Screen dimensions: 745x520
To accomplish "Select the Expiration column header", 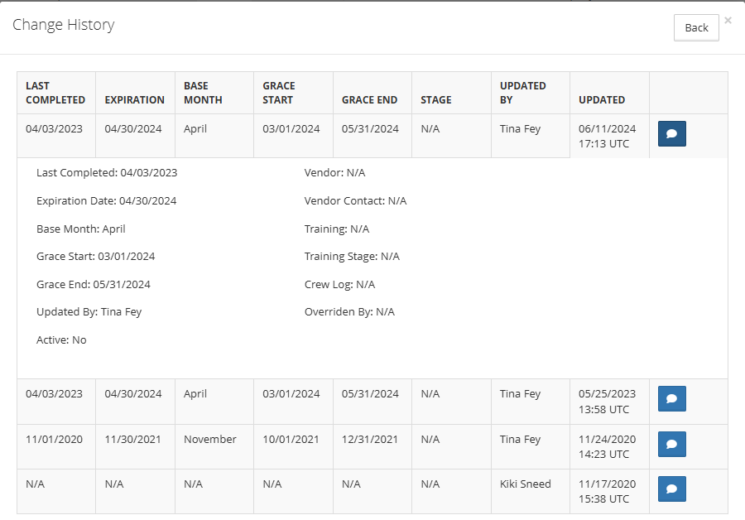I will pos(134,100).
